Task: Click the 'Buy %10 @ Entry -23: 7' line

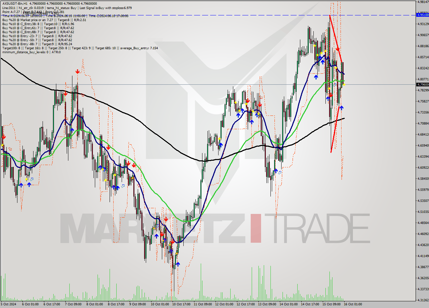Action: click(37, 36)
